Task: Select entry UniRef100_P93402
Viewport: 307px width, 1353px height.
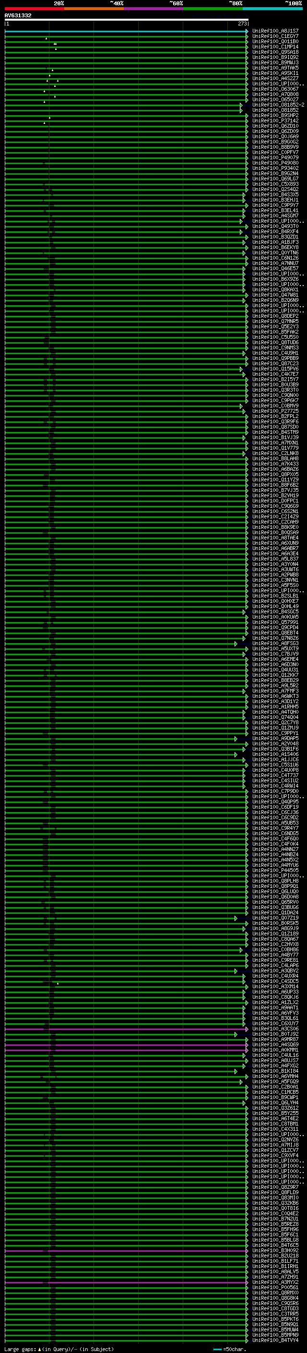Action: [275, 168]
